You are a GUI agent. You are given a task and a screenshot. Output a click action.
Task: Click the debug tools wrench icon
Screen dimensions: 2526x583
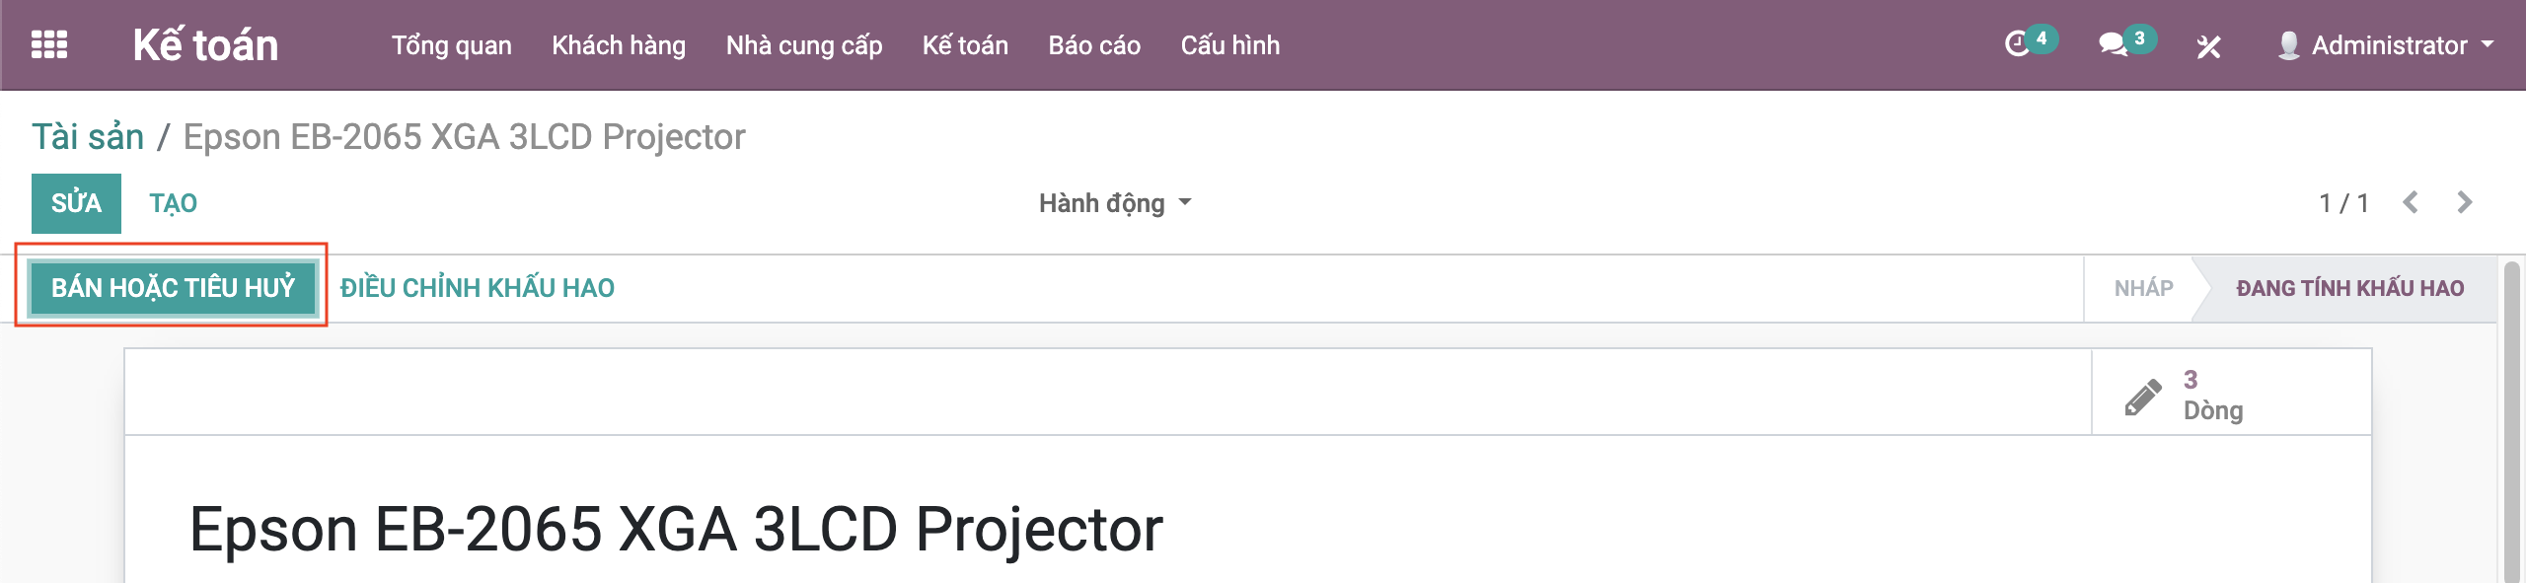2208,46
